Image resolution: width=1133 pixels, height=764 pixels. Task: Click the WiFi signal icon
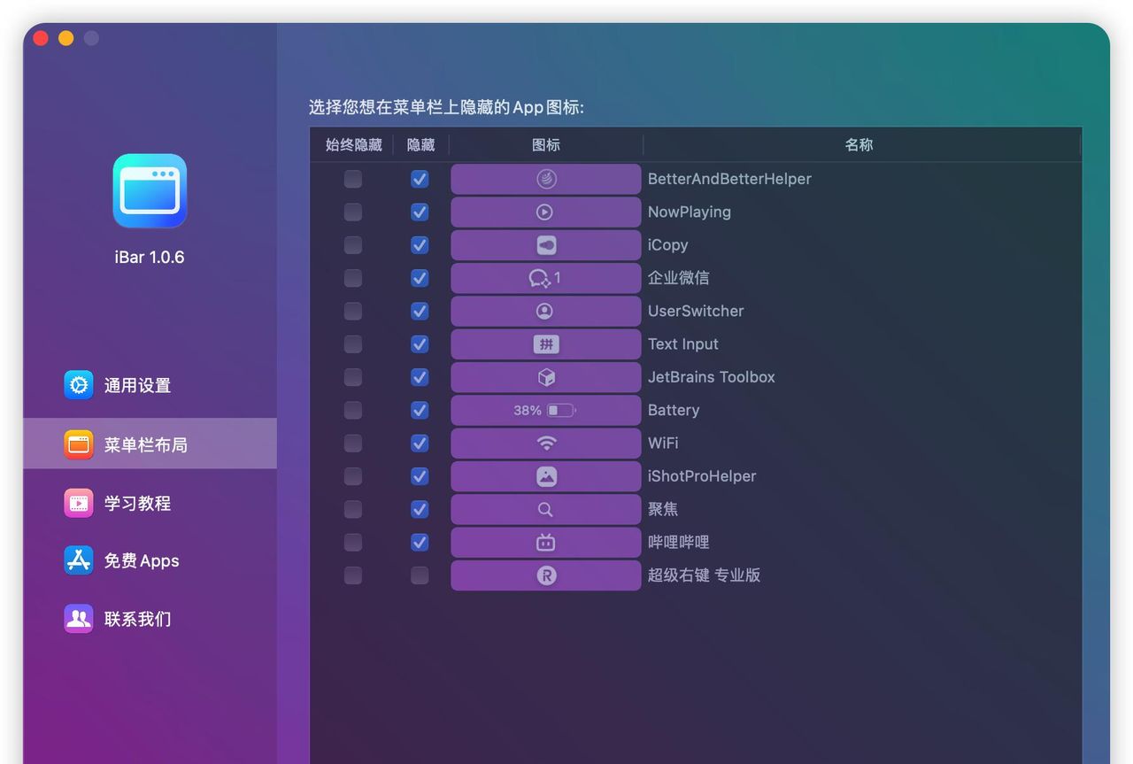point(546,444)
